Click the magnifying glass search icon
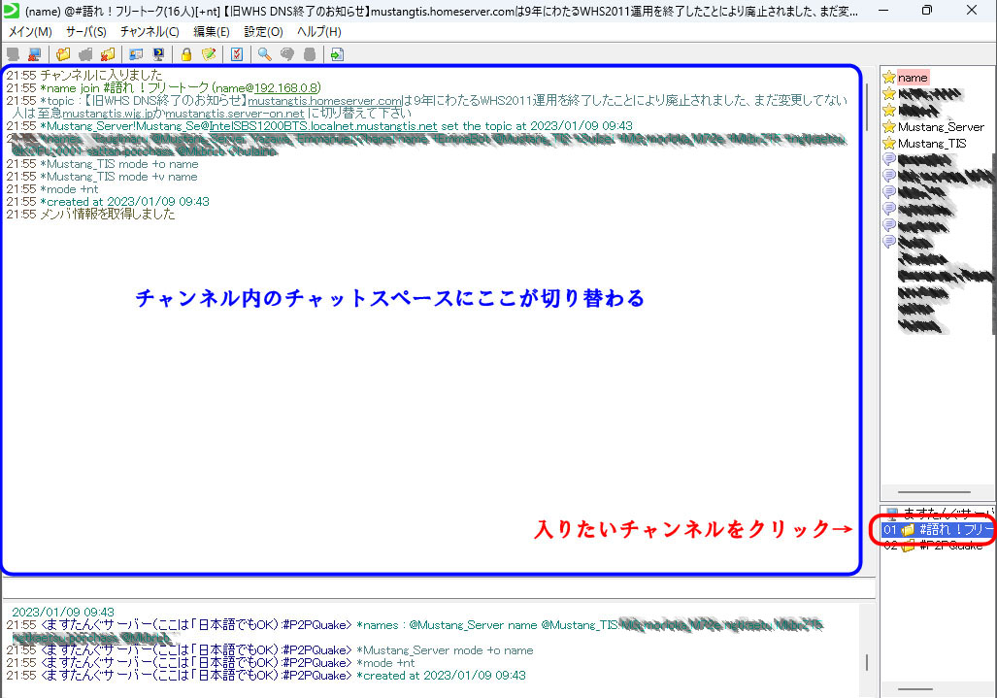This screenshot has height=698, width=997. pyautogui.click(x=264, y=54)
